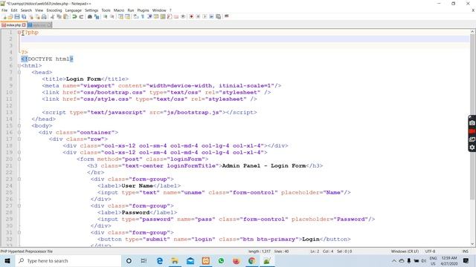Open the Macro menu
This screenshot has height=267, width=476.
tap(119, 10)
